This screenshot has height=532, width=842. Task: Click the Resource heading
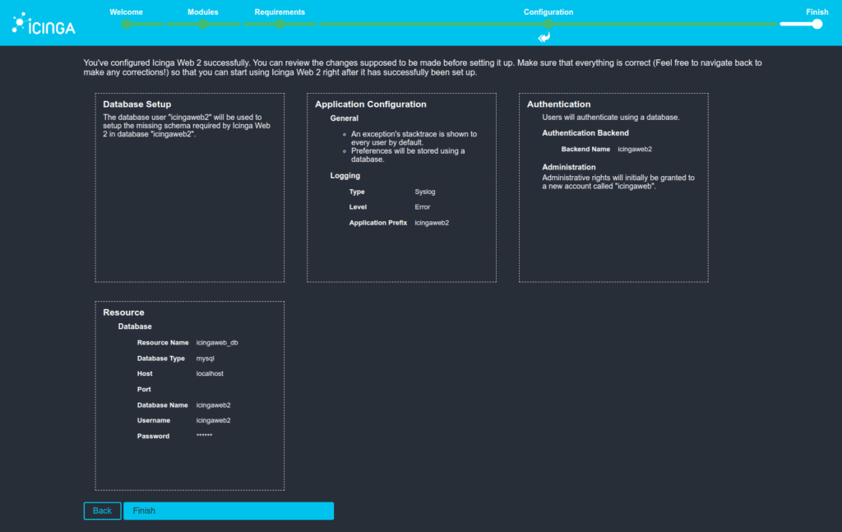coord(123,312)
